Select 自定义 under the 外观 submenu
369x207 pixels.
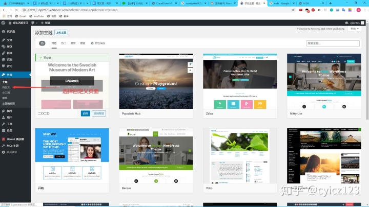(x=6, y=87)
